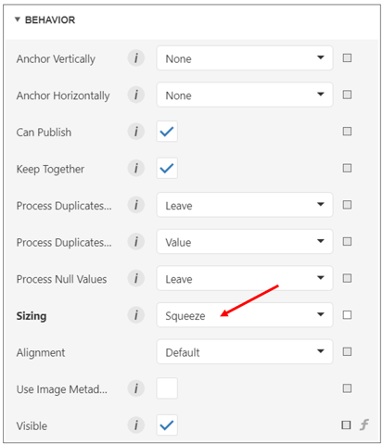Open the Process Null Values dropdown

[x=245, y=278]
